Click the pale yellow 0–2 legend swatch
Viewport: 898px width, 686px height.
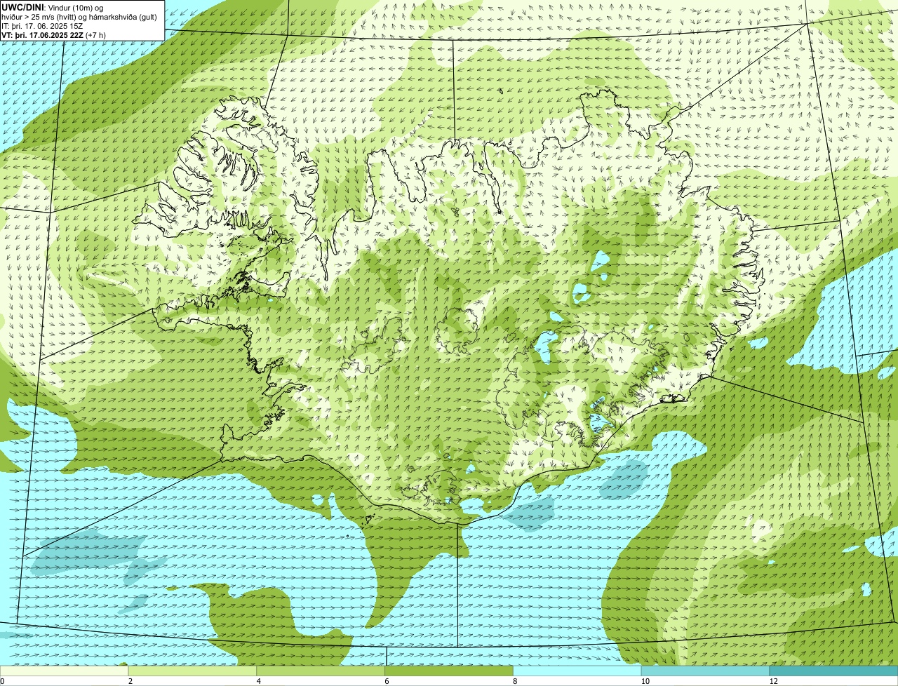pyautogui.click(x=65, y=671)
